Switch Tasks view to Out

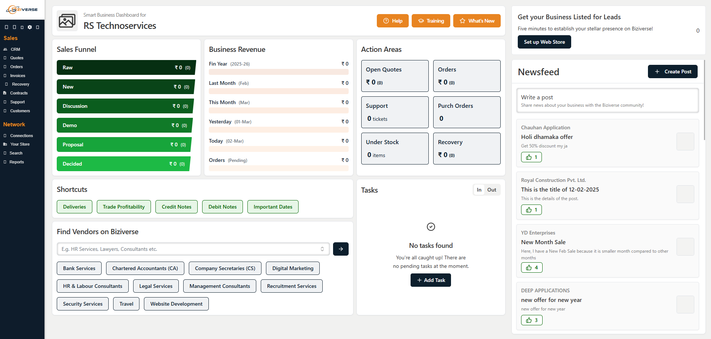tap(491, 190)
